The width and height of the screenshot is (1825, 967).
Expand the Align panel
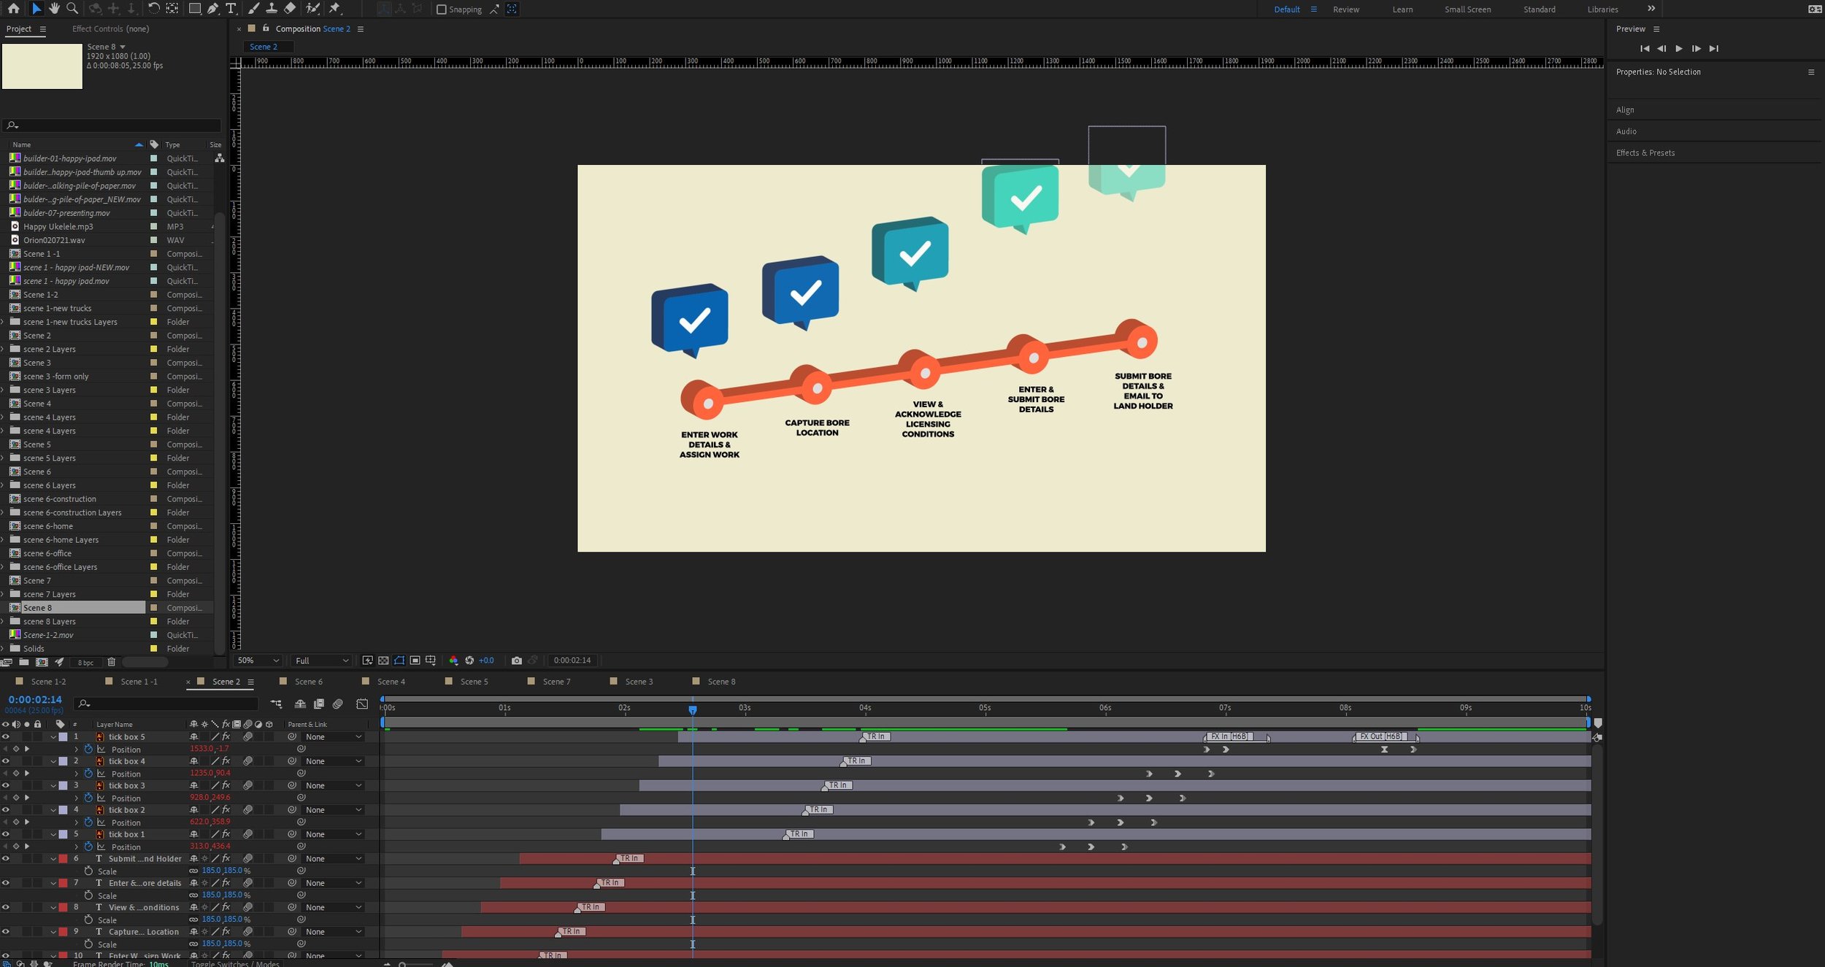tap(1625, 110)
